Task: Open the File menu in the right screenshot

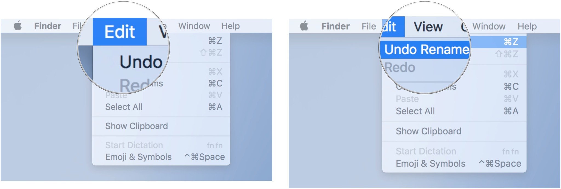Action: [x=368, y=26]
